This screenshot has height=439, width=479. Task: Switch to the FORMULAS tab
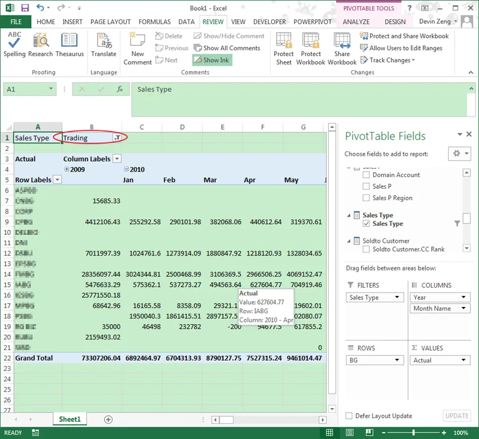point(155,22)
